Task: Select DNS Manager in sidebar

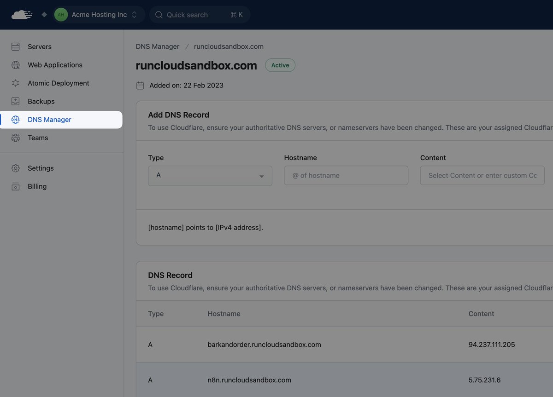Action: click(61, 120)
